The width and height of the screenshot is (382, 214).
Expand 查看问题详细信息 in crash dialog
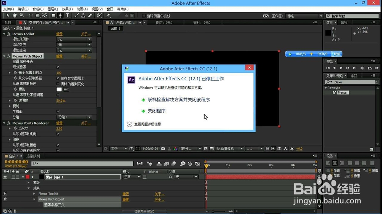[129, 125]
